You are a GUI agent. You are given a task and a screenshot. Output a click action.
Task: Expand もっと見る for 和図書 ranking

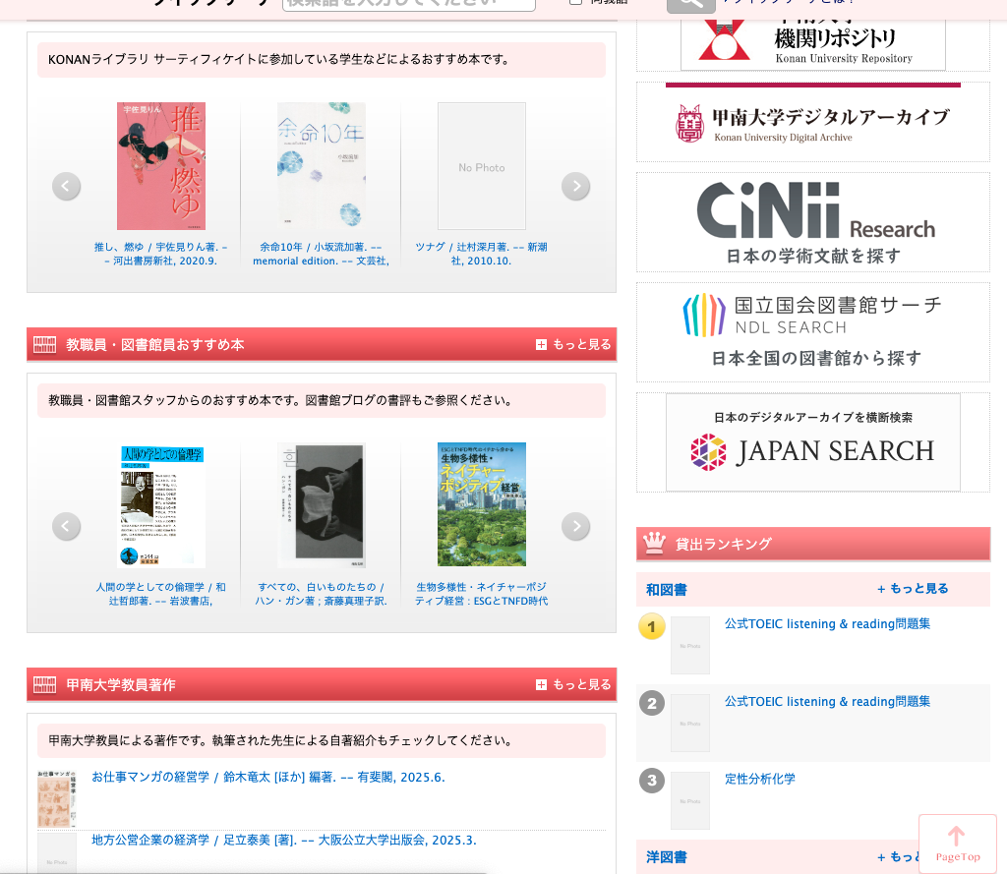pyautogui.click(x=913, y=589)
